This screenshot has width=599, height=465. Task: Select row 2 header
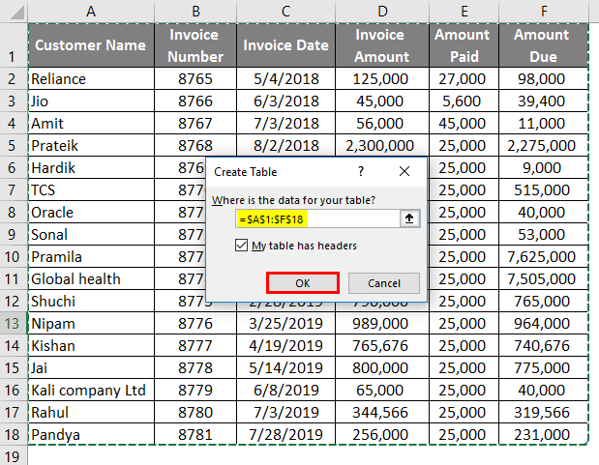click(14, 78)
